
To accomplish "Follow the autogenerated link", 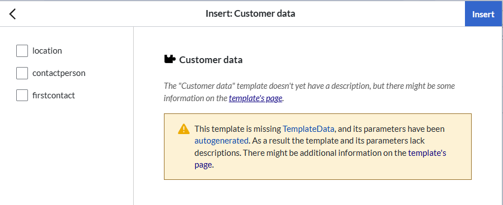I will coord(222,141).
